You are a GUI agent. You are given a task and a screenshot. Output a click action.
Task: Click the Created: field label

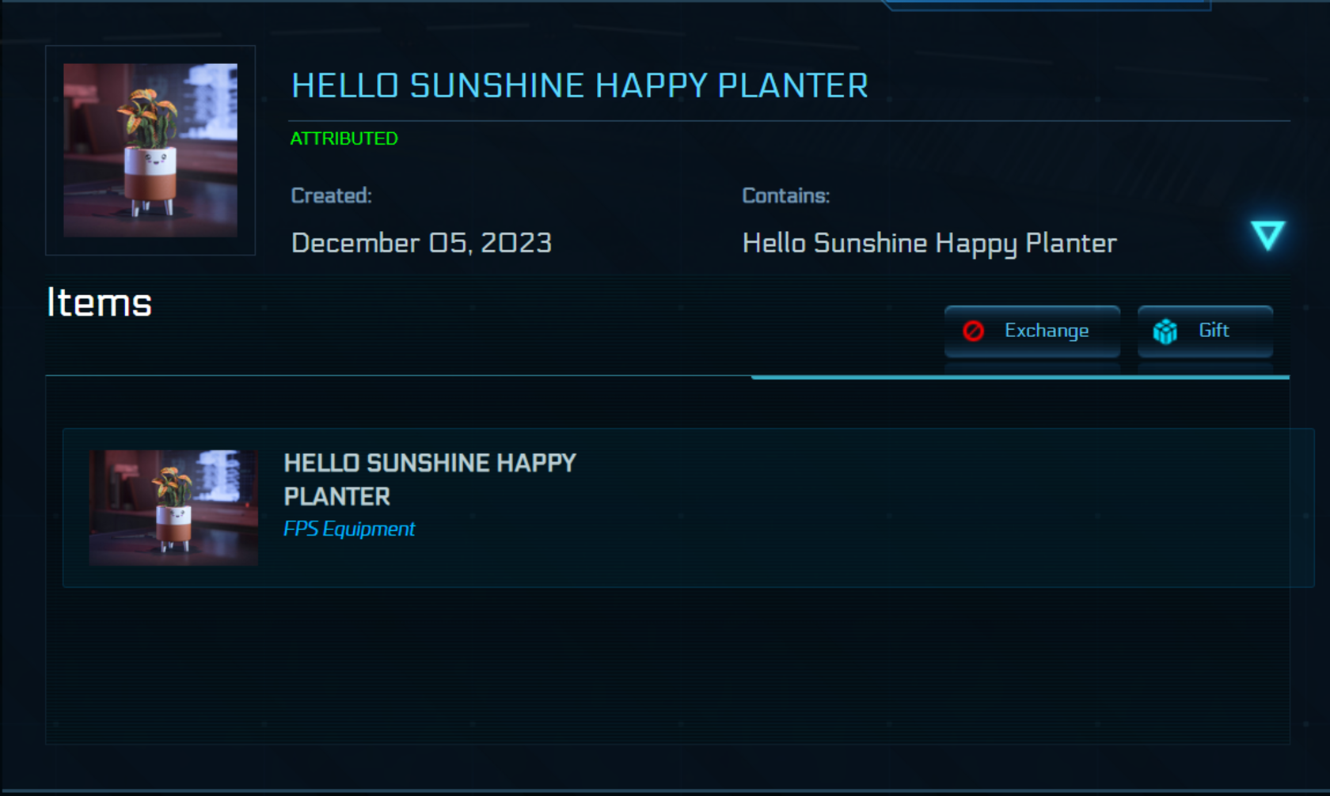pos(331,195)
